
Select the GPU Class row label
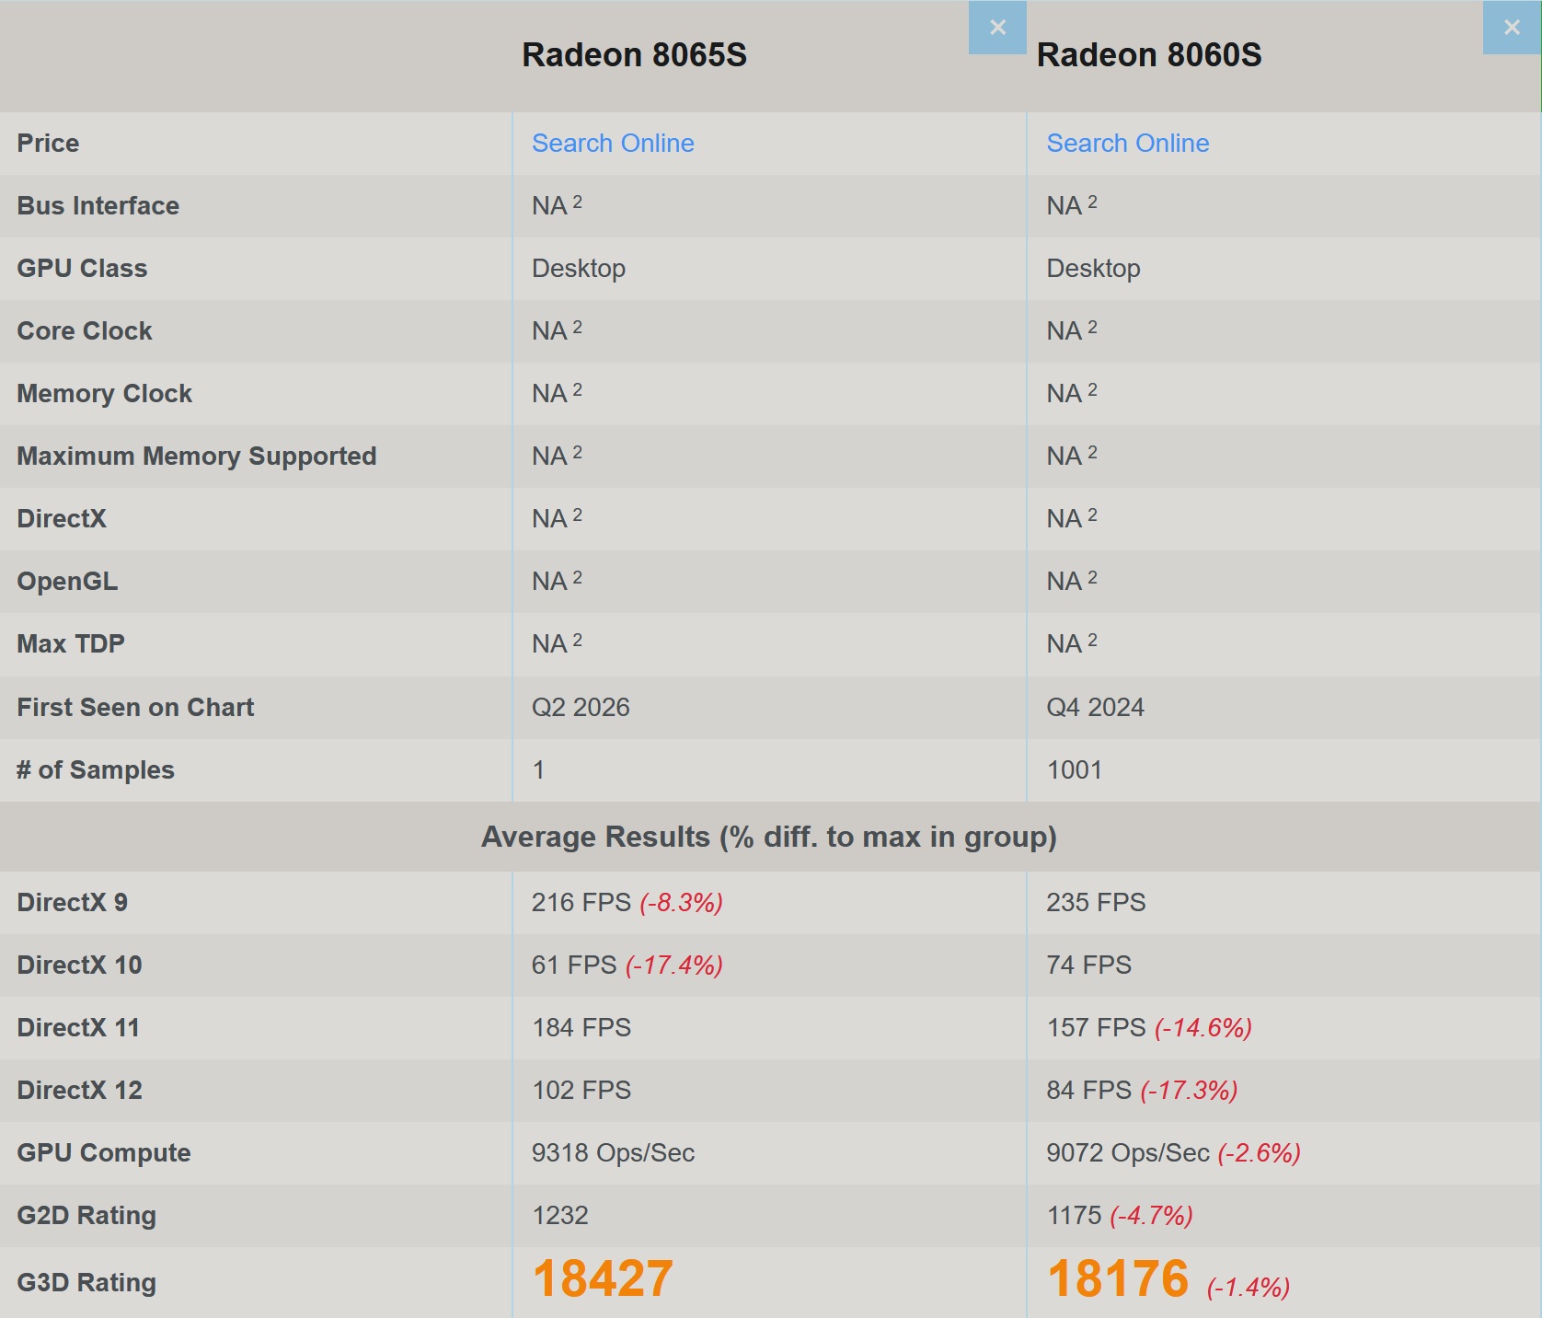[82, 269]
